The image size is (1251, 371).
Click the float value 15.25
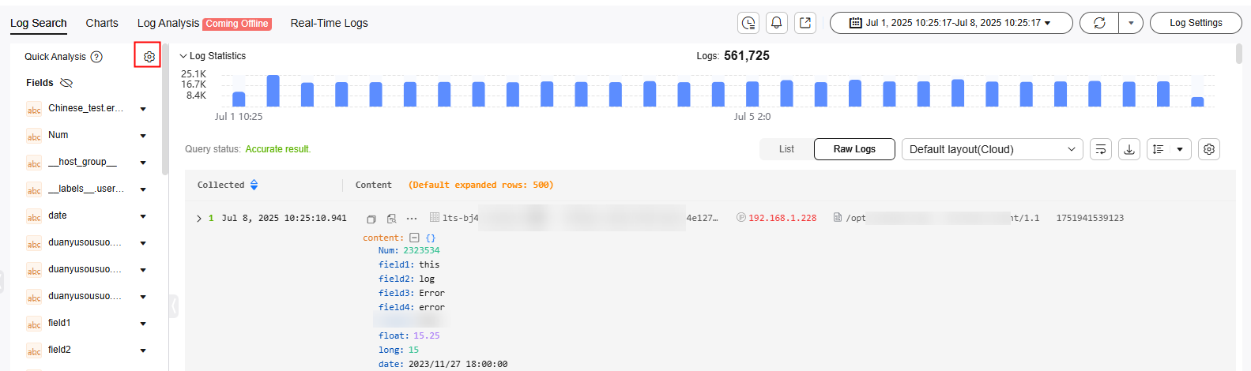tap(426, 335)
